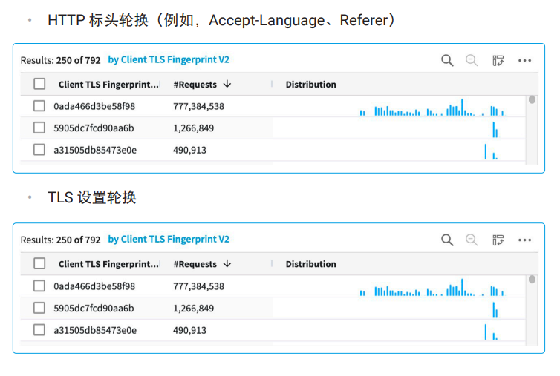560x376 pixels.
Task: Click the search magnifier icon in the top panel
Action: (x=447, y=60)
